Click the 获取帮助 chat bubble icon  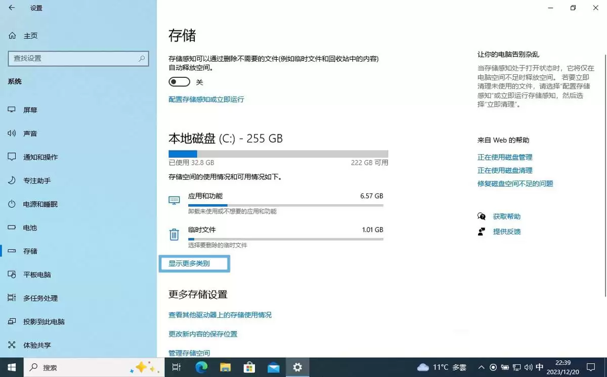[482, 216]
